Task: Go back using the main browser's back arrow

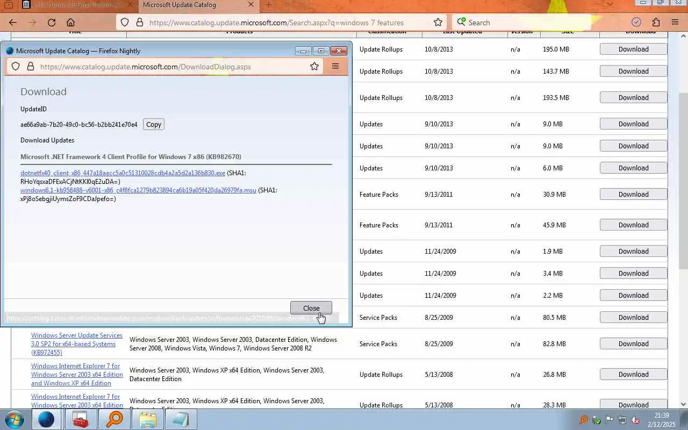Action: coord(13,23)
